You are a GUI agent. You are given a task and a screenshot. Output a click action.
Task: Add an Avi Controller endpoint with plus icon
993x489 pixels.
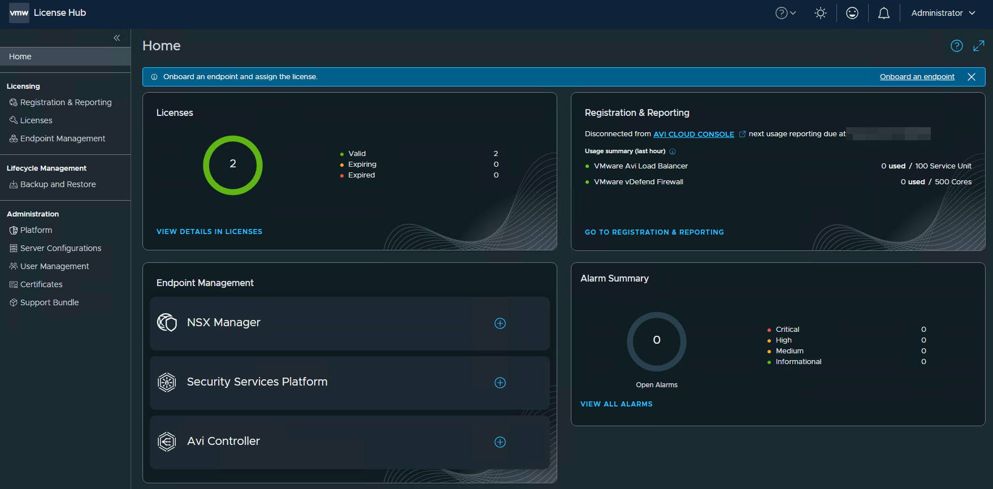pos(500,442)
